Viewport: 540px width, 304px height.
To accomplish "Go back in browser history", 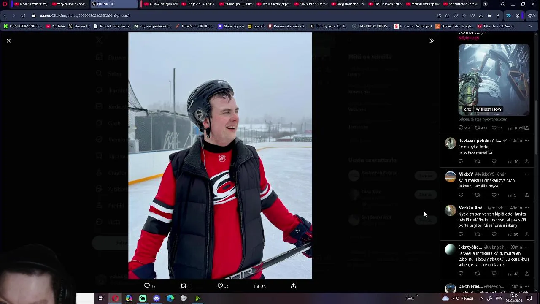I will (x=5, y=16).
